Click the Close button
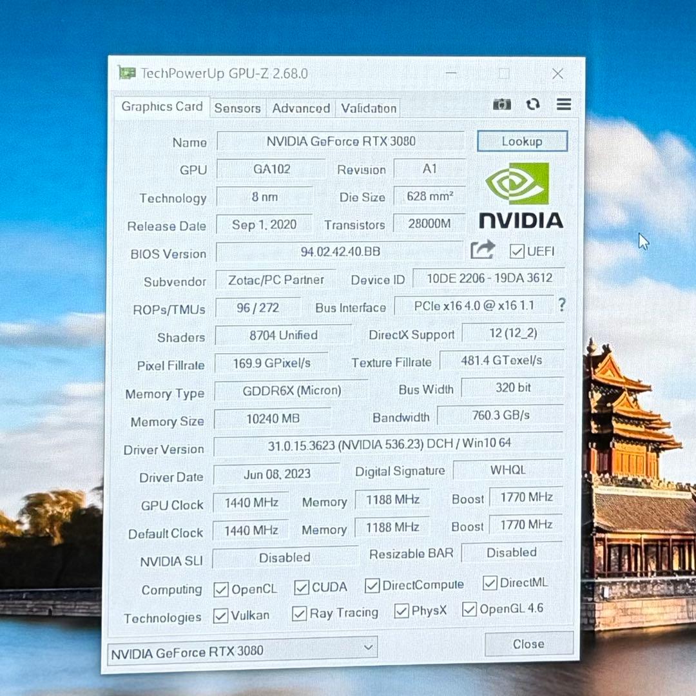This screenshot has height=696, width=696. coord(528,644)
